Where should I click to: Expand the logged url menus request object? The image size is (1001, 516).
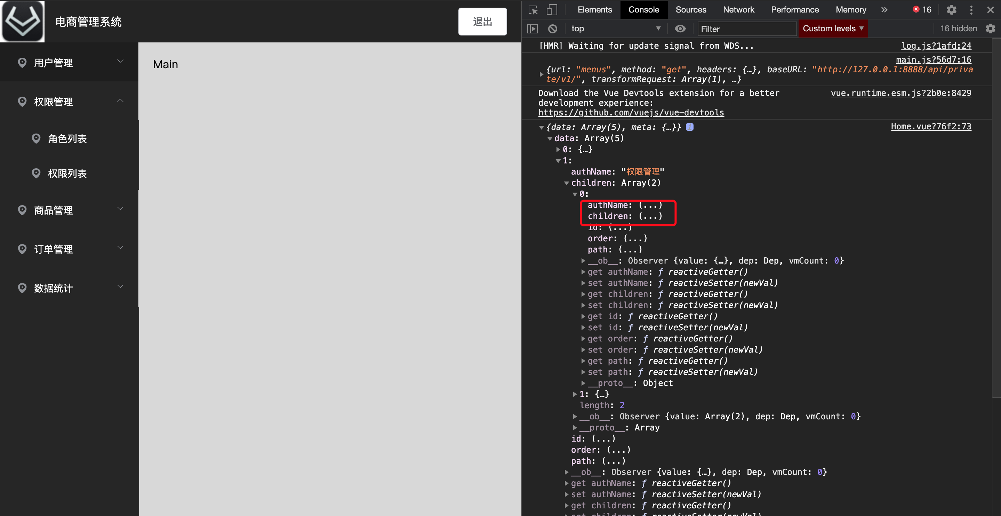click(x=541, y=74)
